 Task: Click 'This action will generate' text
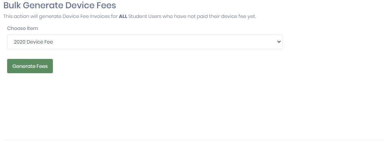32,17
